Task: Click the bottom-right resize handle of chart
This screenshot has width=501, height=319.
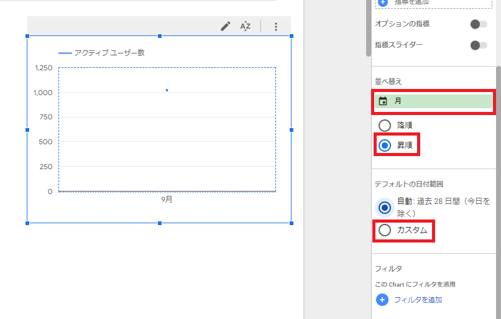Action: coord(291,223)
